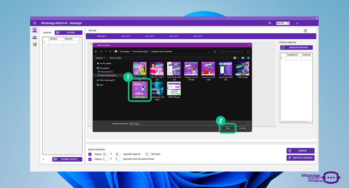Click the EMPEZAR CAMPAÑA button
Image resolution: width=349 pixels, height=188 pixels.
tap(301, 158)
